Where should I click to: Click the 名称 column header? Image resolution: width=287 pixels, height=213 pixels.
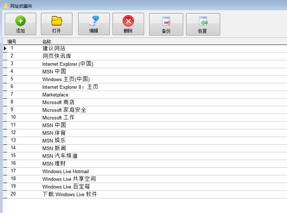(x=47, y=42)
